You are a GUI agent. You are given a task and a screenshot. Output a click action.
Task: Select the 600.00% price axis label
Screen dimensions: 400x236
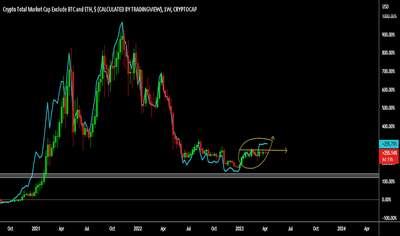tap(388, 90)
